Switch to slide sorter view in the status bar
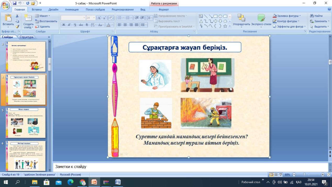This screenshot has height=187, width=332. tap(276, 174)
